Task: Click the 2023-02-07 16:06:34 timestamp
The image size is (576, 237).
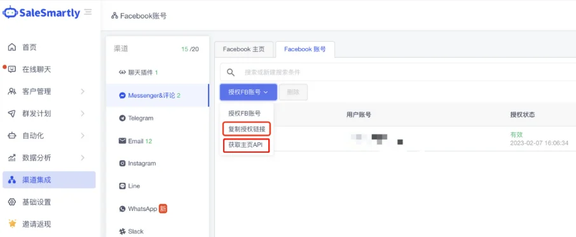Action: tap(539, 143)
